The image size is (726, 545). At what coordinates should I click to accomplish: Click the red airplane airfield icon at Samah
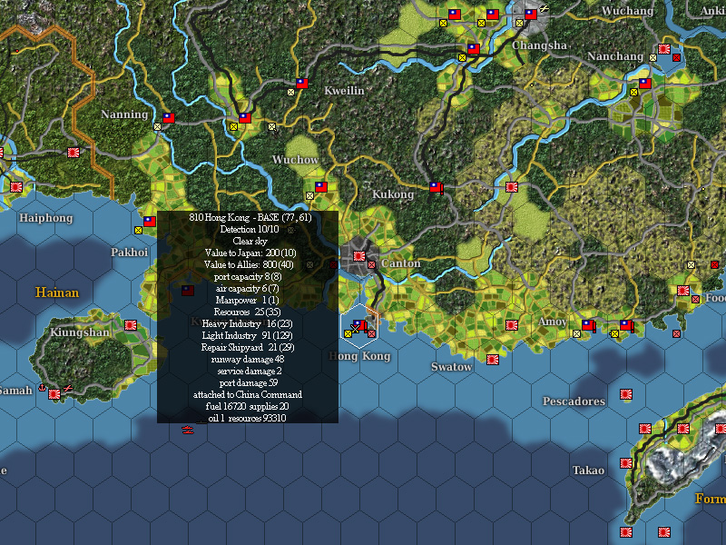click(x=67, y=389)
